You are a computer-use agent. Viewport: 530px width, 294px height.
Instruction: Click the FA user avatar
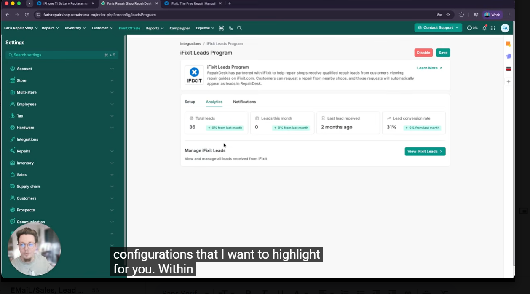pos(505,28)
